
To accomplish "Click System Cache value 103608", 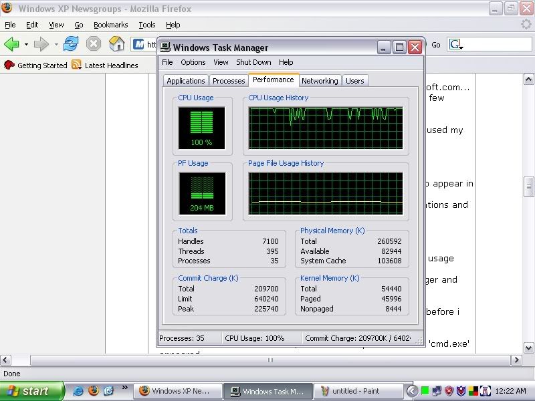I will [389, 261].
